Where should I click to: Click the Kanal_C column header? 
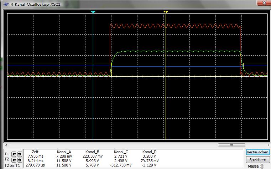121,152
